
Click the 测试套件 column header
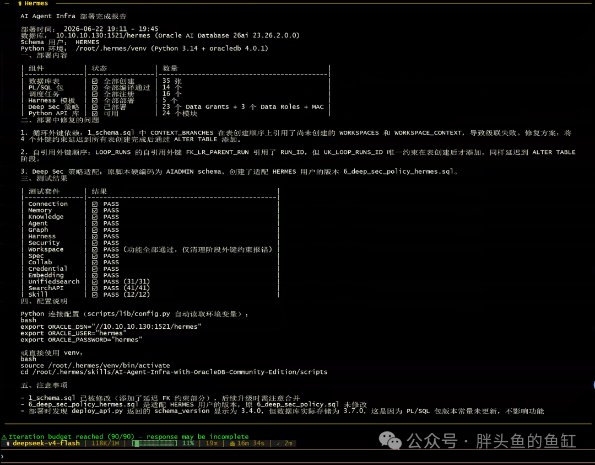click(x=44, y=191)
